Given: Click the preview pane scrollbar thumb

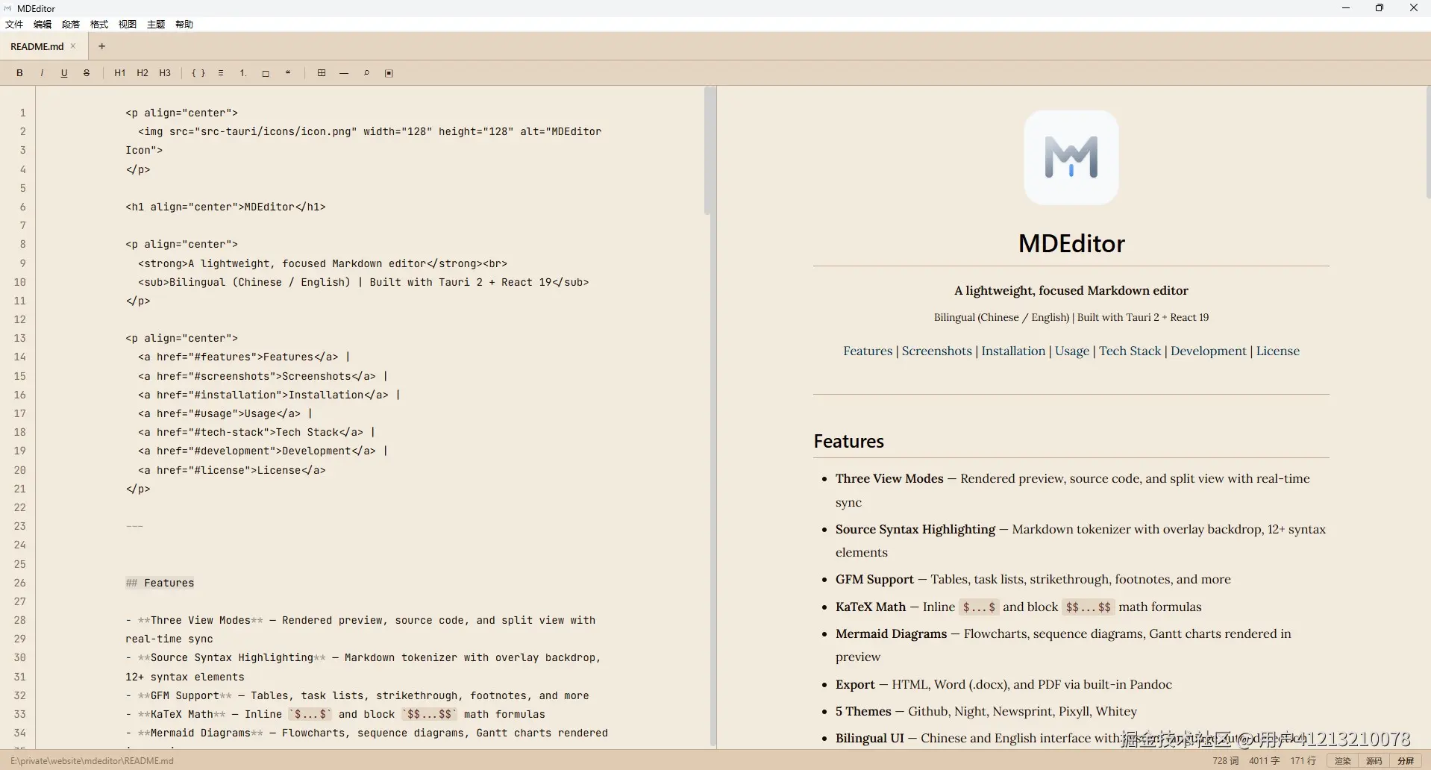Looking at the screenshot, I should coord(1428,142).
